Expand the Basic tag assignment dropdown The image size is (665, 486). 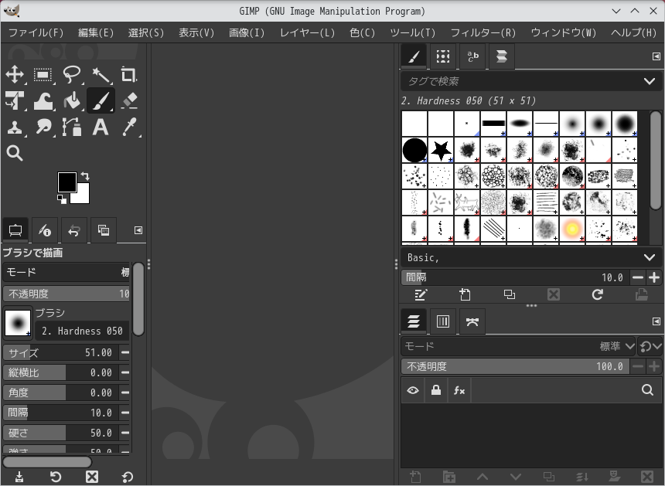[x=649, y=257]
